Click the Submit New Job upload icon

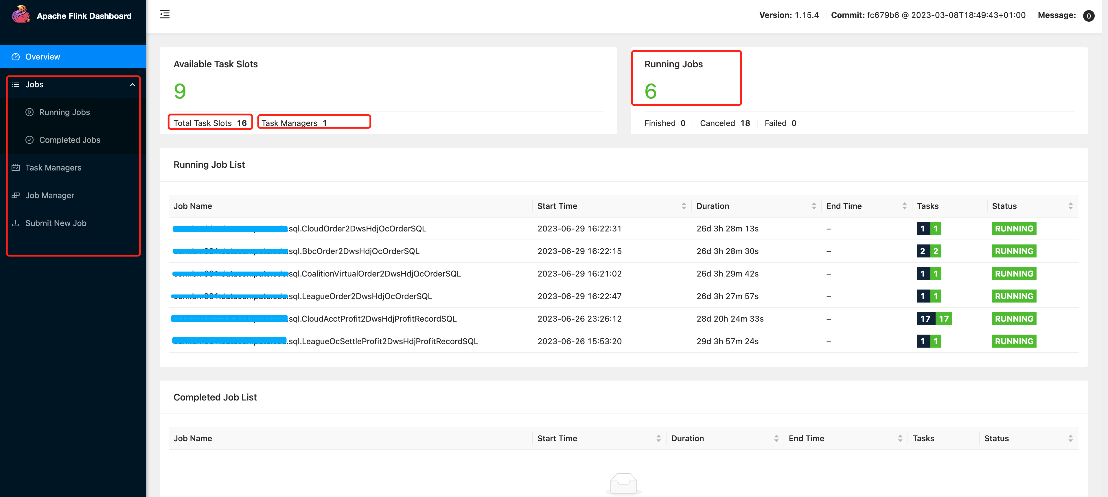pos(16,223)
